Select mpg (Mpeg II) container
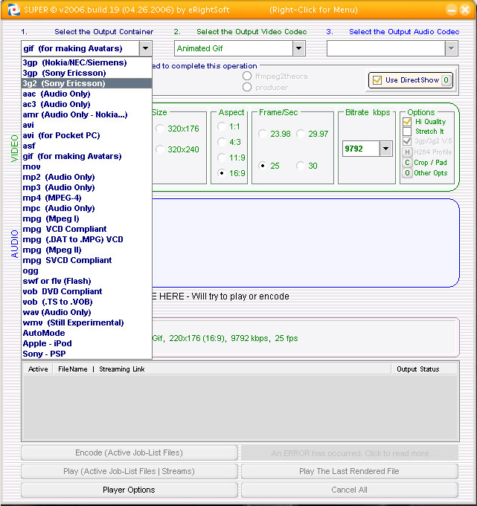 86,250
